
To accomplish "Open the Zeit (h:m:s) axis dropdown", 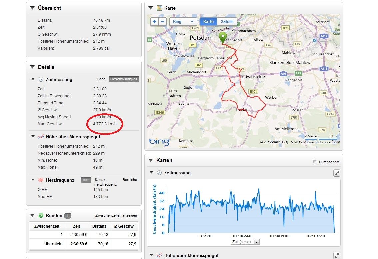I will (x=245, y=242).
